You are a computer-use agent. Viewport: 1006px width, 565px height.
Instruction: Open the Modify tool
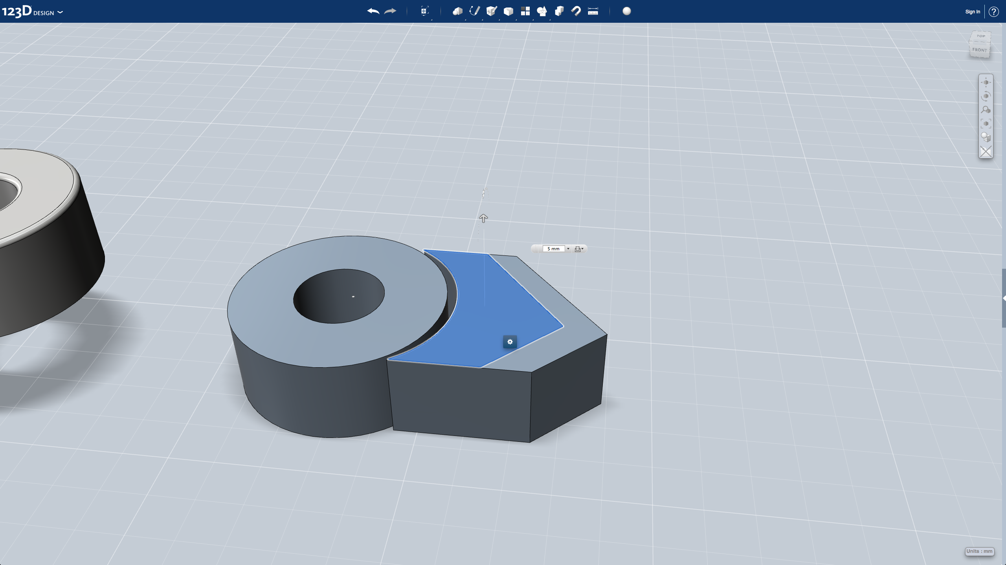tap(508, 11)
